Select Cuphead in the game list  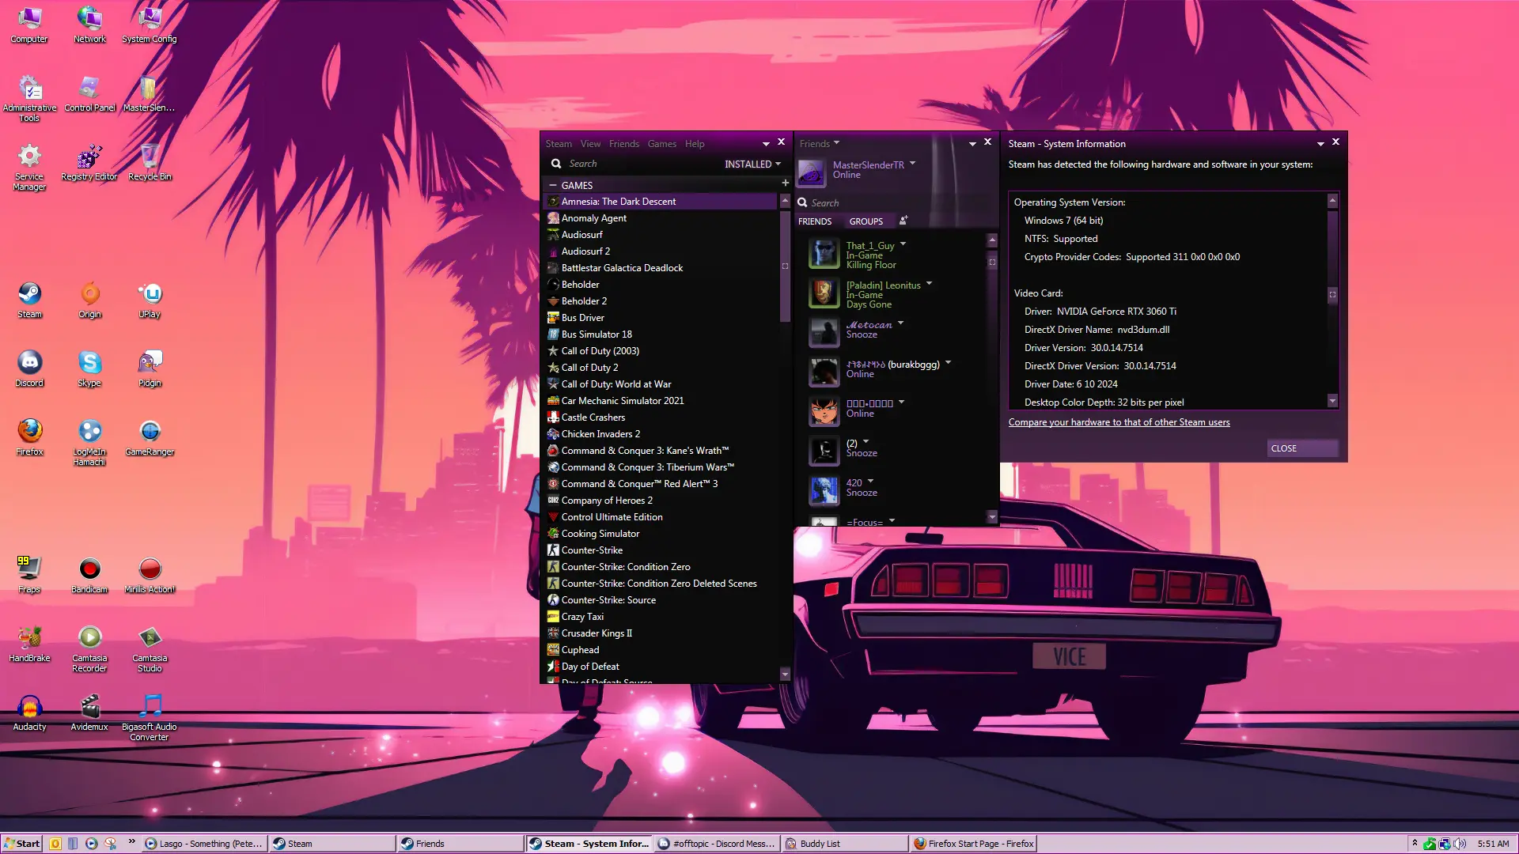coord(661,650)
